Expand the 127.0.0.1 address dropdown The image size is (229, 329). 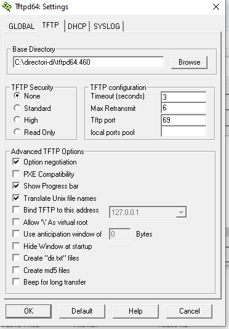181,213
